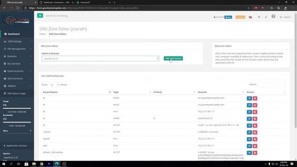This screenshot has height=167, width=297.
Task: Edit the ns1.gravitystartuplab.com NS record
Action: pyautogui.click(x=249, y=98)
